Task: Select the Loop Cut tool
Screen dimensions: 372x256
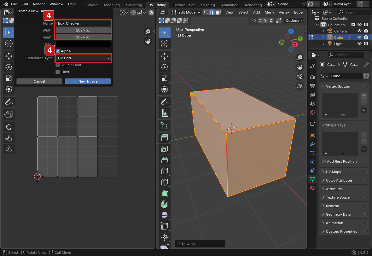Action: coord(165,171)
